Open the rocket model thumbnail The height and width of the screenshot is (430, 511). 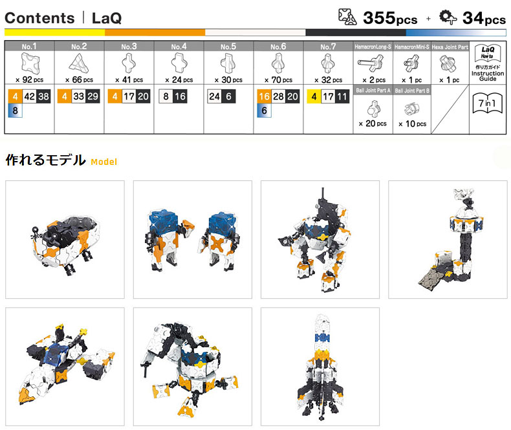320,367
